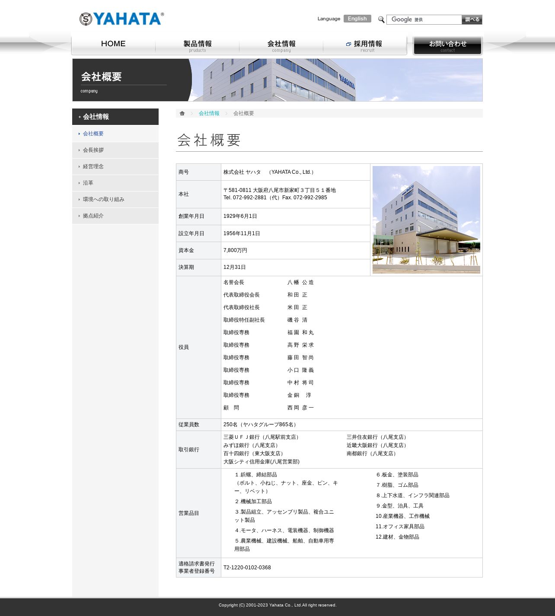555x616 pixels.
Task: Select 経営理念 in the sidebar
Action: (115, 166)
